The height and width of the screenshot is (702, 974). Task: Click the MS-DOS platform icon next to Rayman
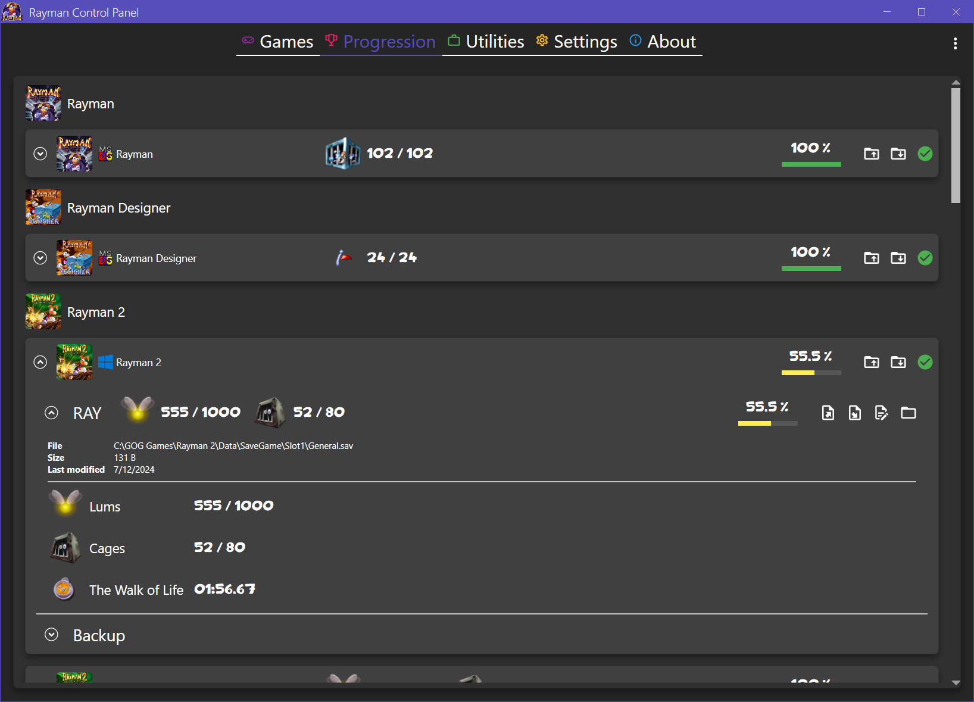tap(105, 154)
